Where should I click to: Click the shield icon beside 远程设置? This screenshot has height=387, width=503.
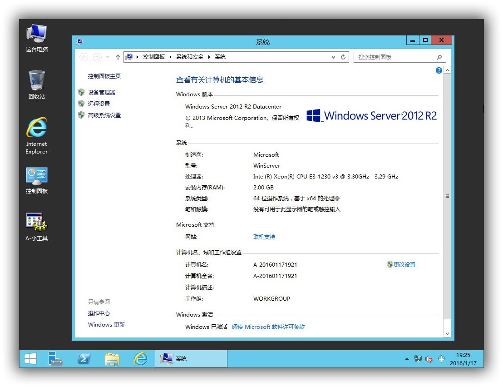[x=81, y=104]
